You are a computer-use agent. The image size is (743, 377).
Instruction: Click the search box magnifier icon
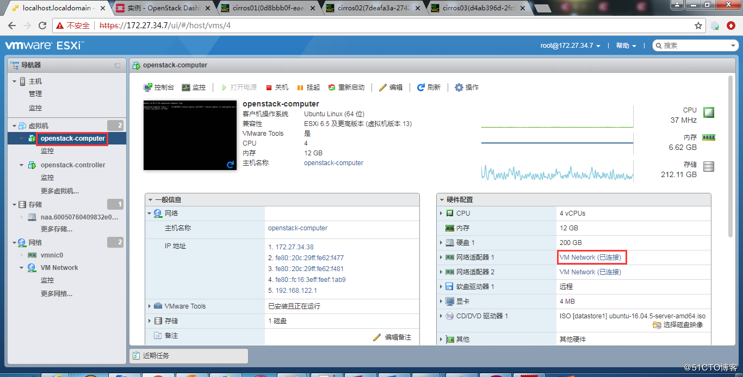tap(658, 46)
